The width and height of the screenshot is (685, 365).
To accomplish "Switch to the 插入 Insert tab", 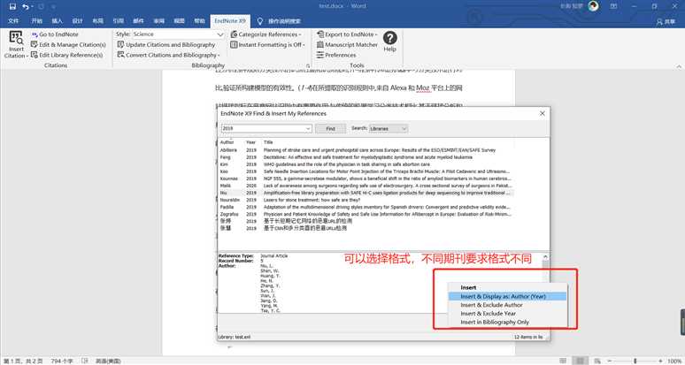I will coord(58,21).
